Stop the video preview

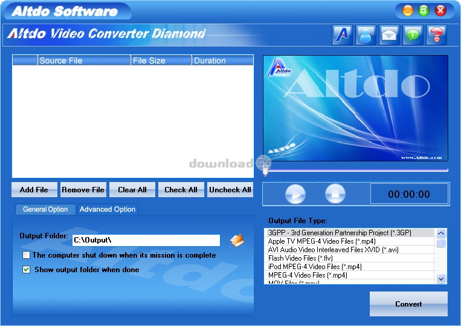pyautogui.click(x=335, y=194)
